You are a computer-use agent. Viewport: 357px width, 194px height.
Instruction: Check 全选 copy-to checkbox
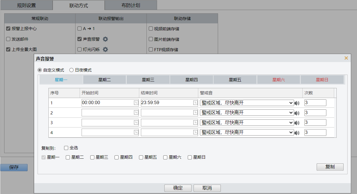pyautogui.click(x=66, y=148)
